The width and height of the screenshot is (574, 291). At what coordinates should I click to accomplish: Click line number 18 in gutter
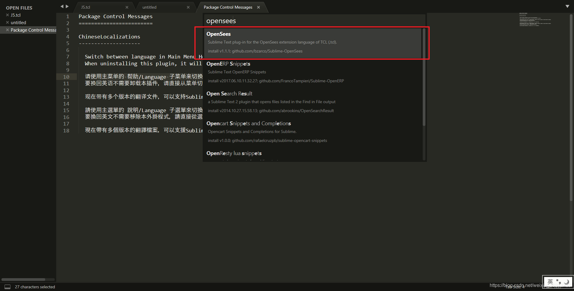[x=66, y=130]
